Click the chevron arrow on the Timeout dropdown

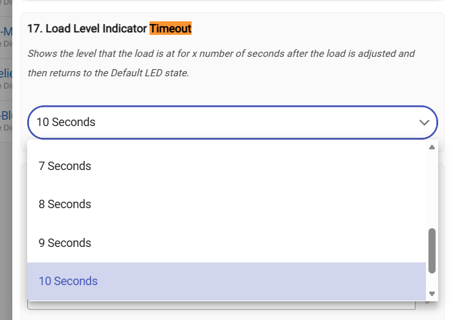click(425, 122)
